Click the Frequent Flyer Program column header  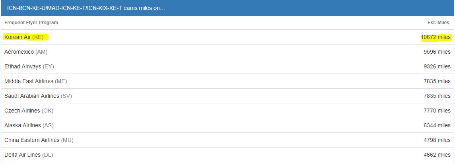tap(31, 23)
